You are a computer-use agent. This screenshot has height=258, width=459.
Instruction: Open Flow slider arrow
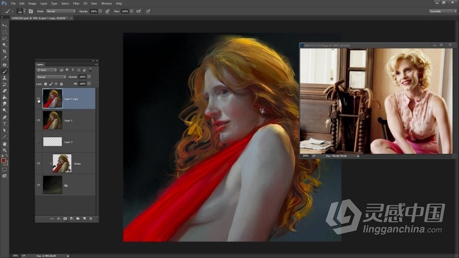click(x=131, y=11)
